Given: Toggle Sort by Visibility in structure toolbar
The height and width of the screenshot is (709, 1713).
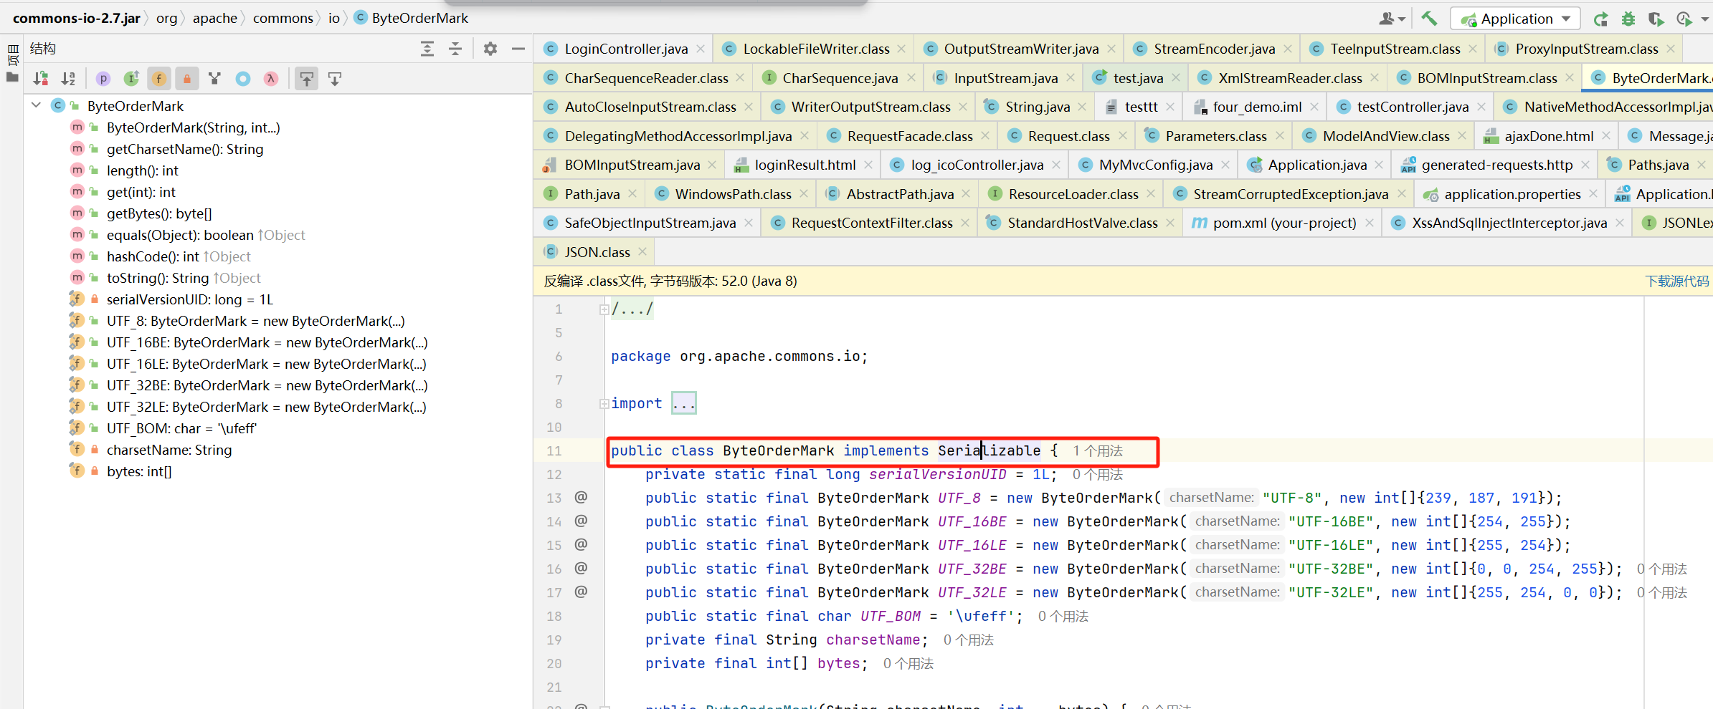Looking at the screenshot, I should tap(41, 79).
